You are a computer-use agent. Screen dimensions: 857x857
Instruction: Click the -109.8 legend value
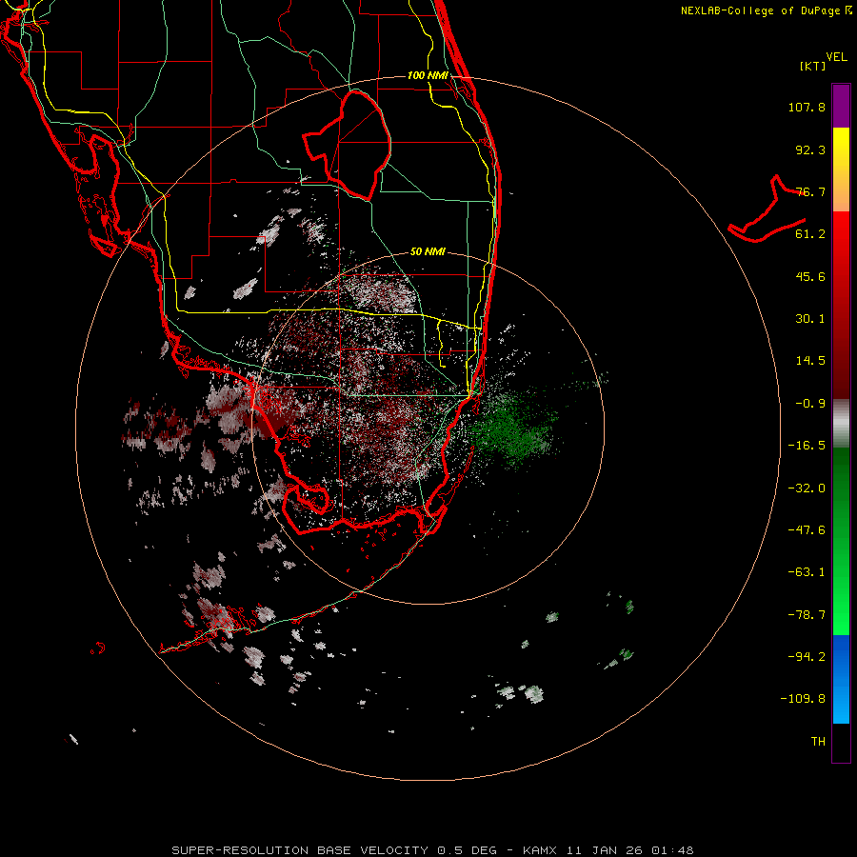804,699
